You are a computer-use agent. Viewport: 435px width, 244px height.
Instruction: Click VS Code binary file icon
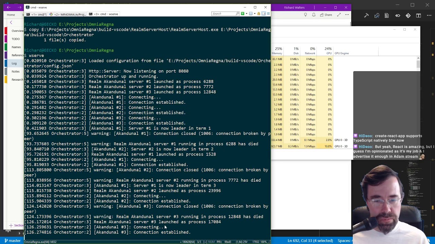coord(387,16)
